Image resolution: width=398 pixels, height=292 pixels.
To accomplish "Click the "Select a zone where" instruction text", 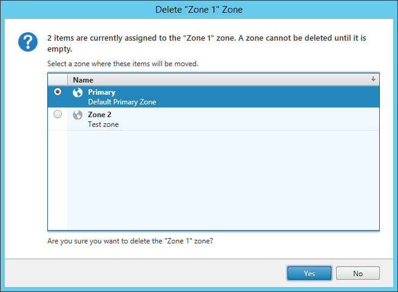I will click(x=123, y=64).
